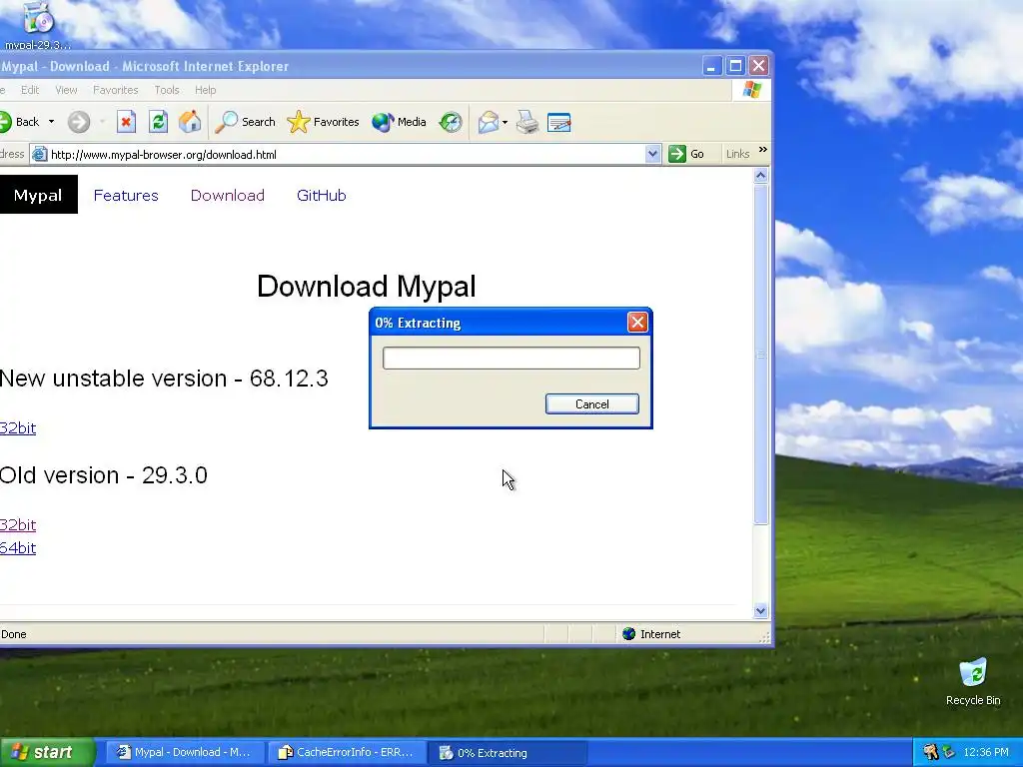Click the Mail envelope icon
The image size is (1023, 767).
[x=488, y=122]
